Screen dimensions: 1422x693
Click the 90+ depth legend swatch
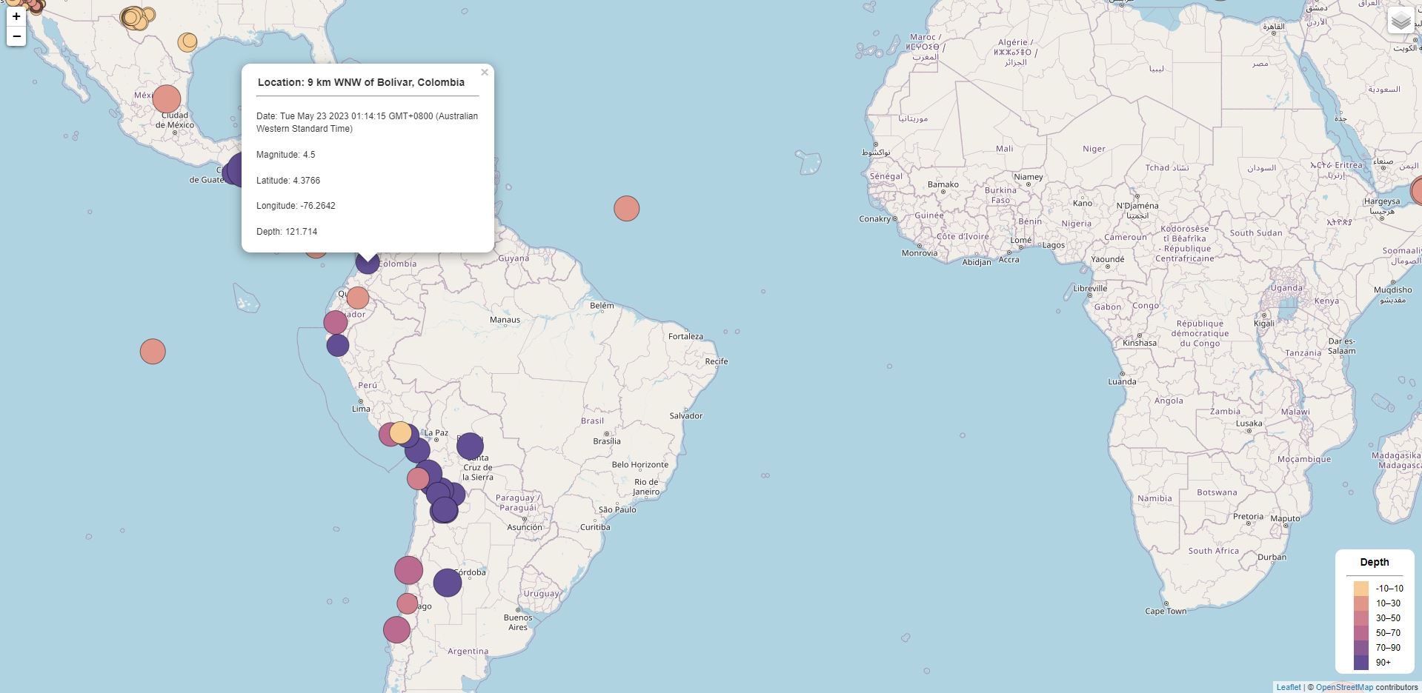[1361, 663]
